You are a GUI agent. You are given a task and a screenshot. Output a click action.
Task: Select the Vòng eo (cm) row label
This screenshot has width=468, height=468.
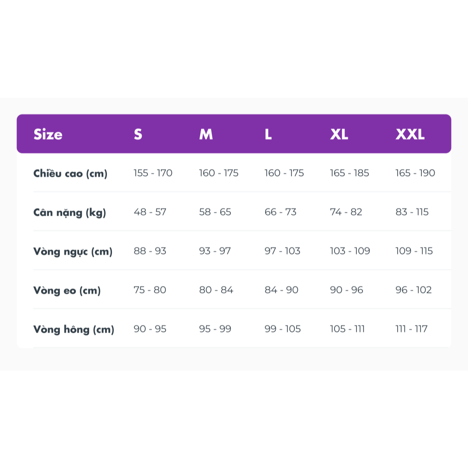67,290
